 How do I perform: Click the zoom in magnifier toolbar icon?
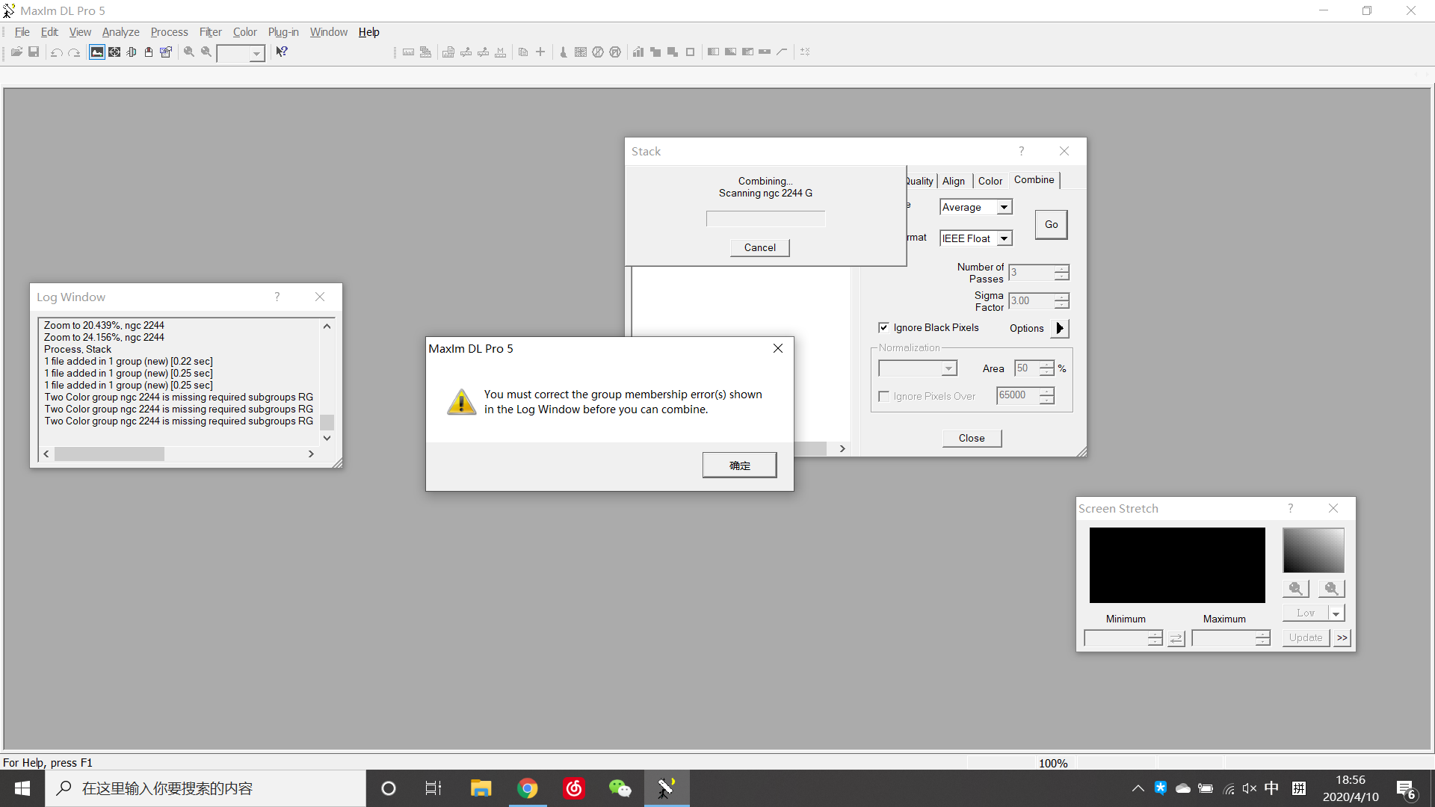point(189,52)
